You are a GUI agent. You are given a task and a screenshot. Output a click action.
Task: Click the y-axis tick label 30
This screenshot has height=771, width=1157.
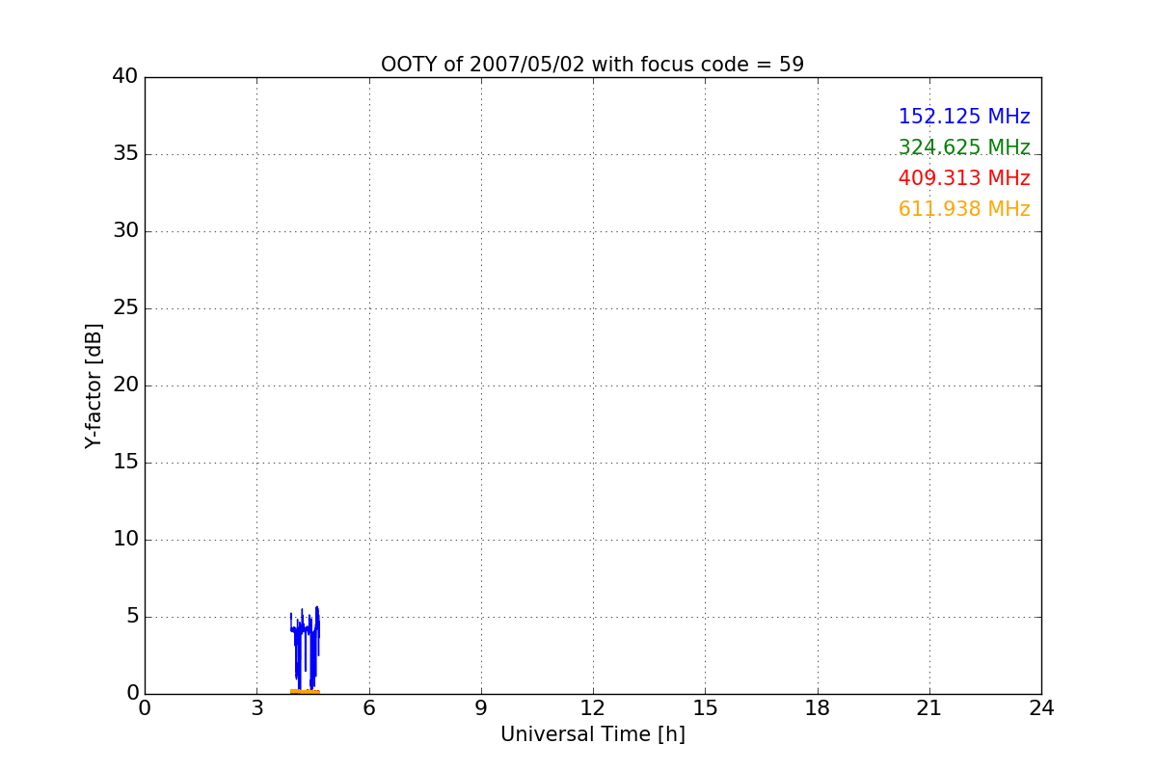125,231
